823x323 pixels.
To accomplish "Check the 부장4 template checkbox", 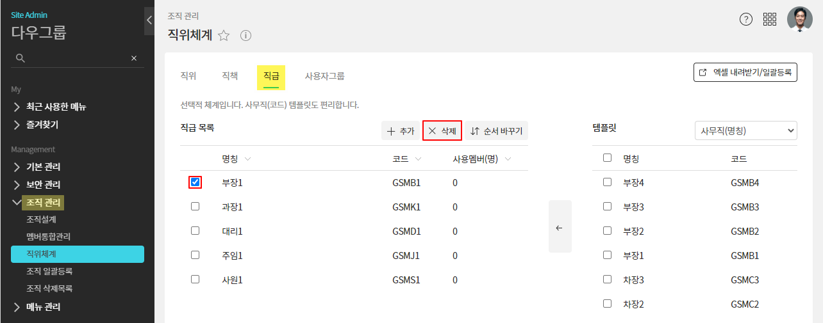I will [x=607, y=182].
